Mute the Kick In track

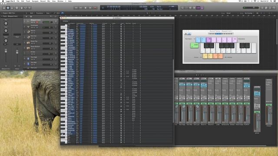tap(32, 33)
